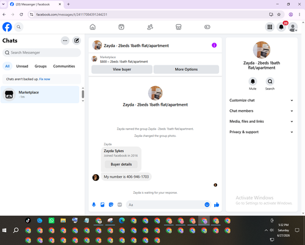This screenshot has height=245, width=305.
Task: Open notifications bell with 20 badge
Action: [x=281, y=27]
